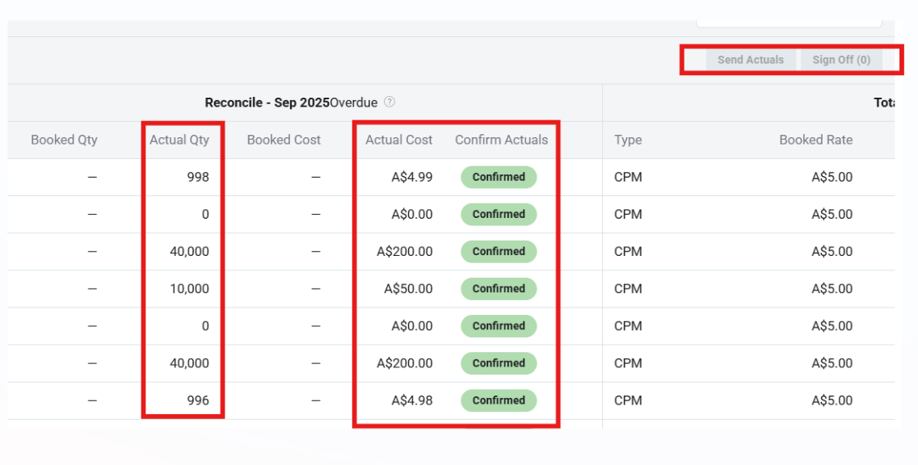Click the Booked Qty column header
The width and height of the screenshot is (918, 465).
tap(64, 140)
